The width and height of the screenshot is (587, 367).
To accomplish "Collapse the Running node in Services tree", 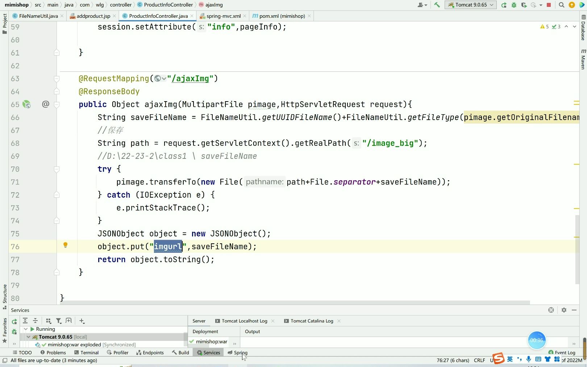I will [26, 329].
